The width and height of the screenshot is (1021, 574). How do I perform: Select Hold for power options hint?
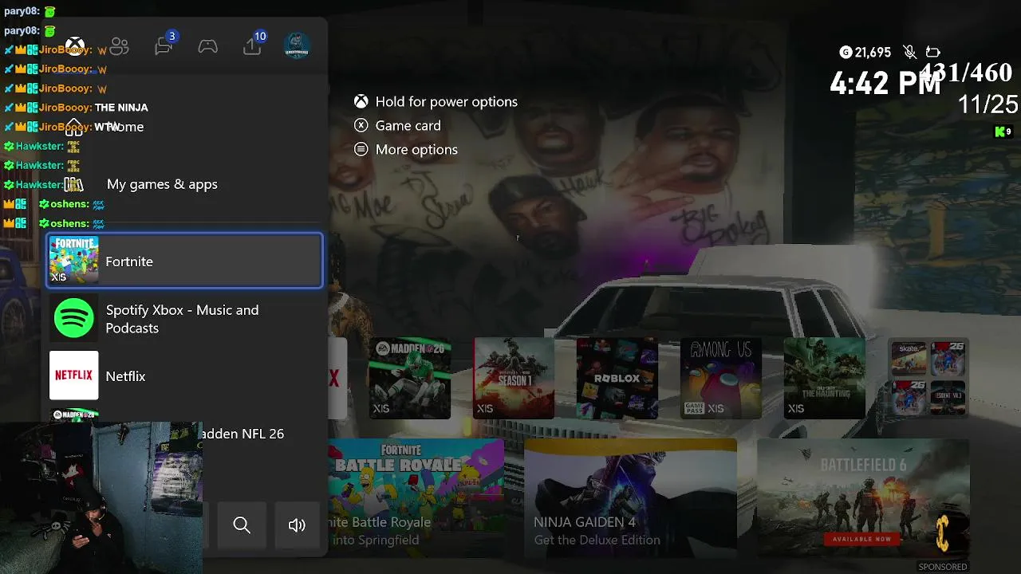436,102
